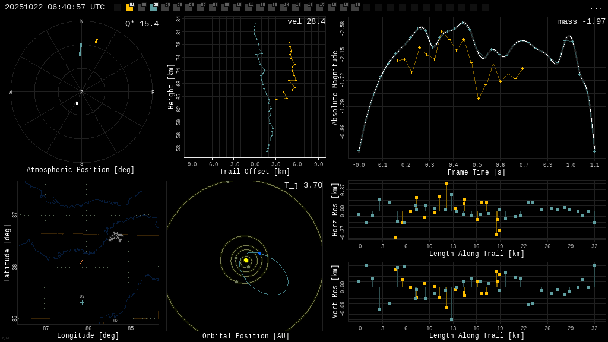The image size is (608, 342).
Task: Toggle the teal station 03 box
Action: coord(153,7)
